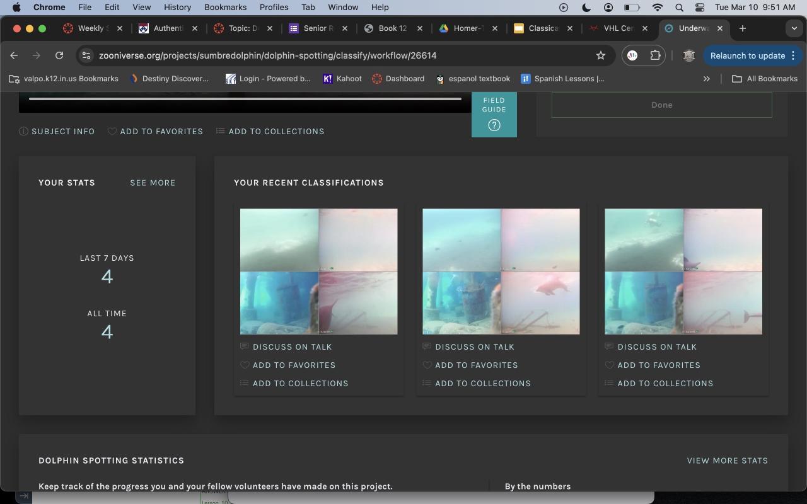This screenshot has width=807, height=504.
Task: Click heart icon under first classification
Action: [x=245, y=365]
